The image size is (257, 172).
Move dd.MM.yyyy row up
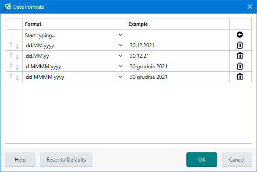click(x=11, y=45)
